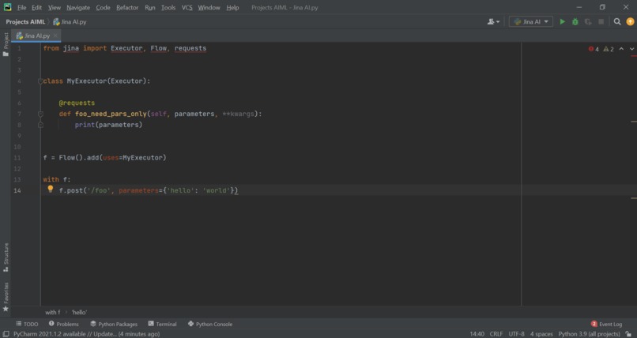Click the Run with Coverage icon

click(x=588, y=21)
